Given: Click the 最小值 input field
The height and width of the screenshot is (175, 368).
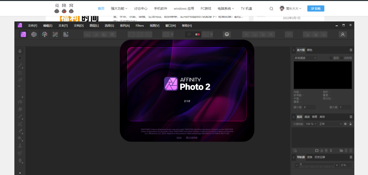Looking at the screenshot, I should tap(309, 107).
